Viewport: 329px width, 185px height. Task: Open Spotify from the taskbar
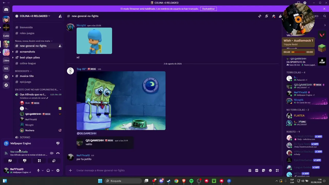click(191, 181)
